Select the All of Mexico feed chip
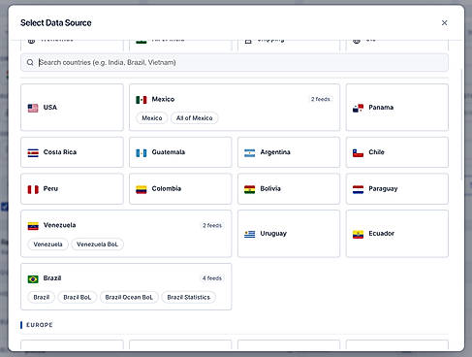The width and height of the screenshot is (472, 357). point(194,118)
